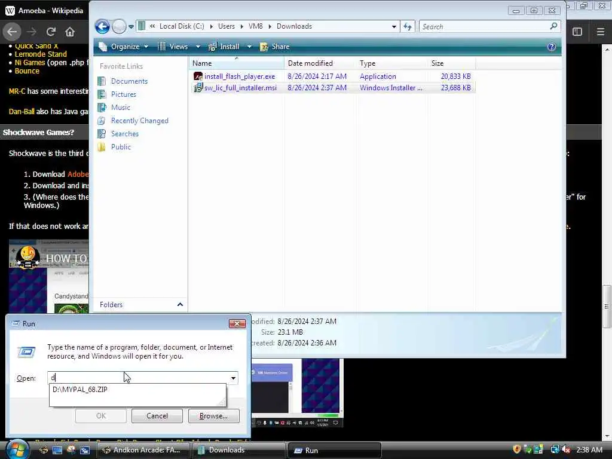Screen dimensions: 612x459
Task: Click the muted volume tray icon
Action: click(565, 449)
